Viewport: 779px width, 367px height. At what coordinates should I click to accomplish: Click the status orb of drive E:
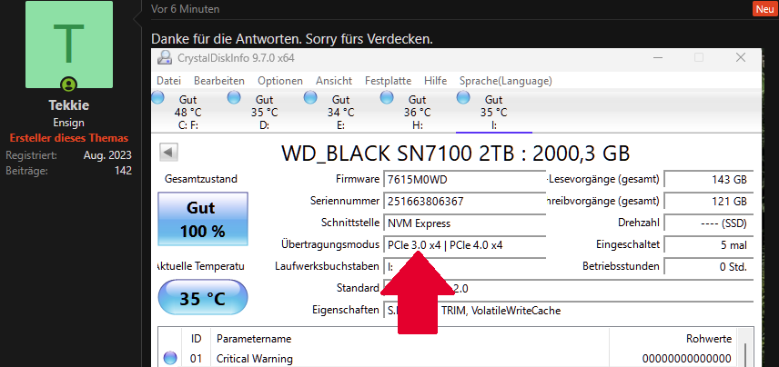coord(310,97)
